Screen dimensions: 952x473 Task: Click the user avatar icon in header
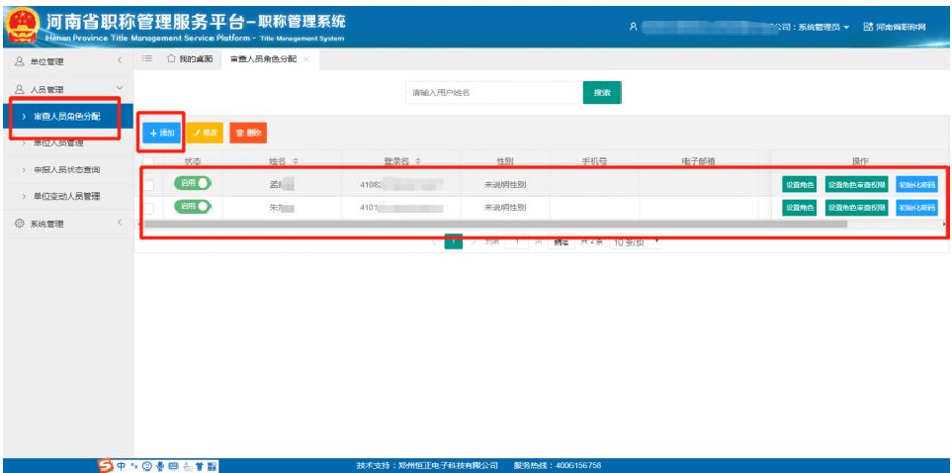(633, 27)
